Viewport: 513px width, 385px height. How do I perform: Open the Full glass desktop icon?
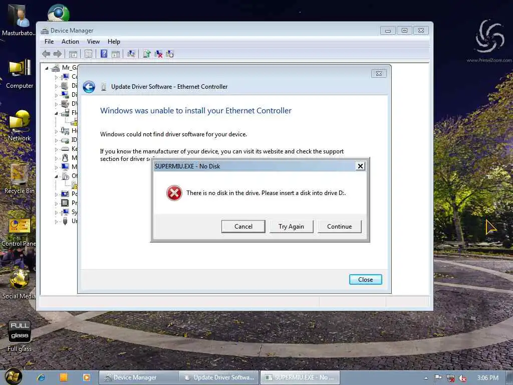pos(20,336)
